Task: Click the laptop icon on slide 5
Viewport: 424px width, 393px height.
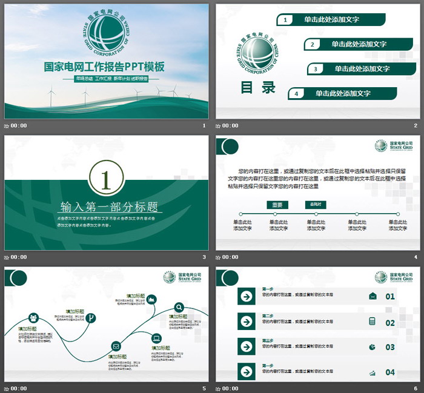Action: 156,337
